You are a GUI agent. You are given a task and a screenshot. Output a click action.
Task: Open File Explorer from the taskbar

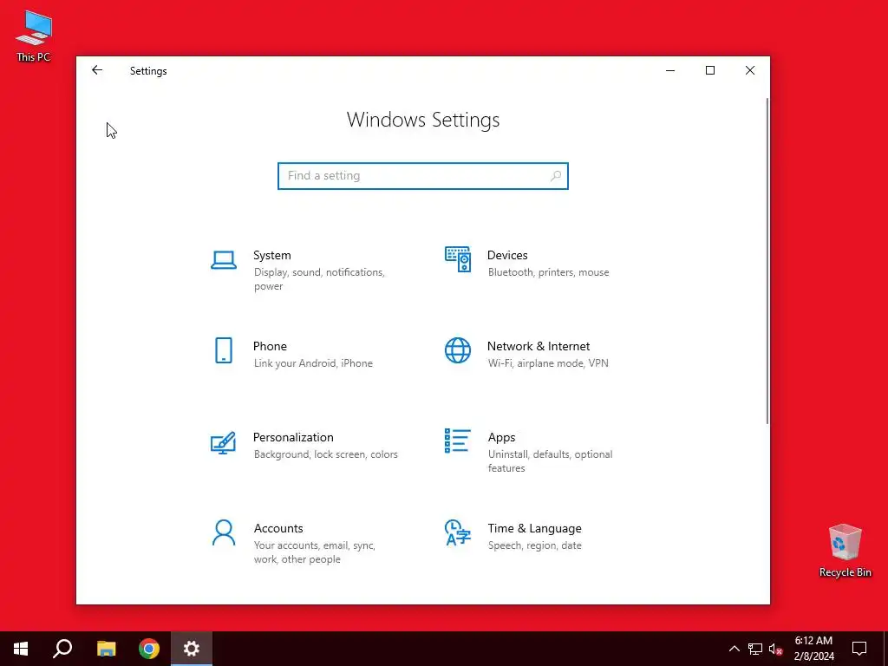tap(106, 649)
